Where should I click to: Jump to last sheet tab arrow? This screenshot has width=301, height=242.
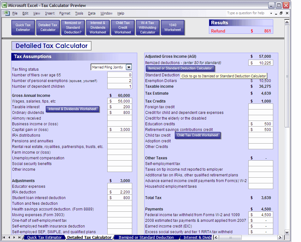[x=19, y=237]
